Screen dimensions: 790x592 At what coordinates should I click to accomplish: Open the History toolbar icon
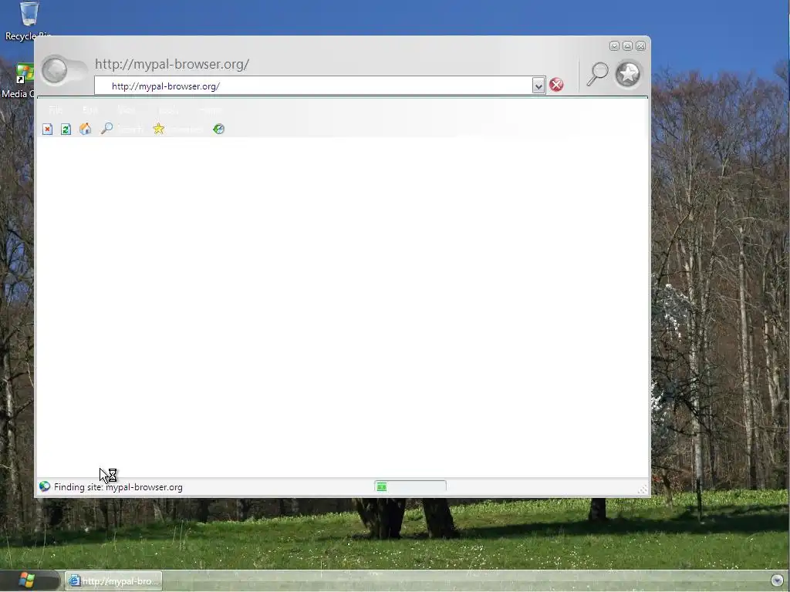click(x=218, y=129)
